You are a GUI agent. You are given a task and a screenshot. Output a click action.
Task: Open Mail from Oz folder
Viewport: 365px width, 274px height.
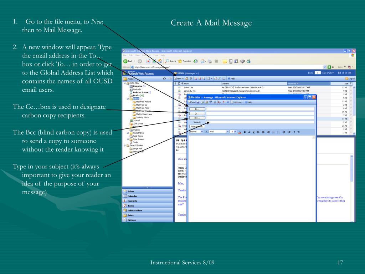click(x=140, y=105)
